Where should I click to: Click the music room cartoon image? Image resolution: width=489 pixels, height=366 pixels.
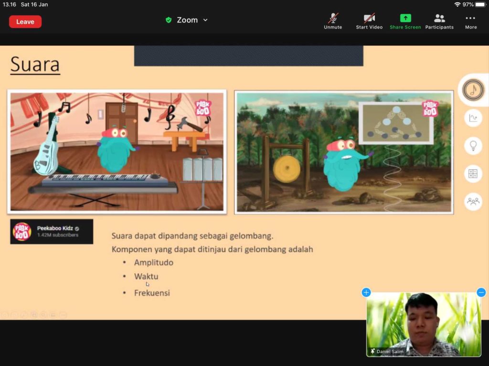(x=117, y=152)
